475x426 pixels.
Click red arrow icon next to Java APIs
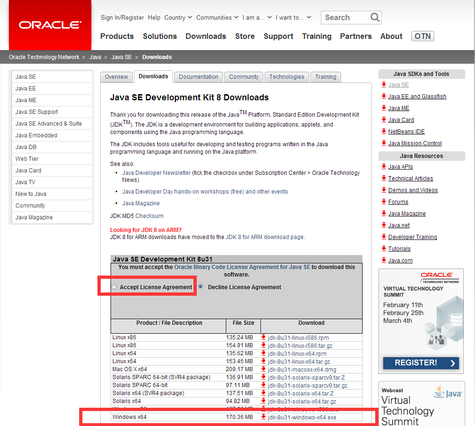pyautogui.click(x=384, y=167)
